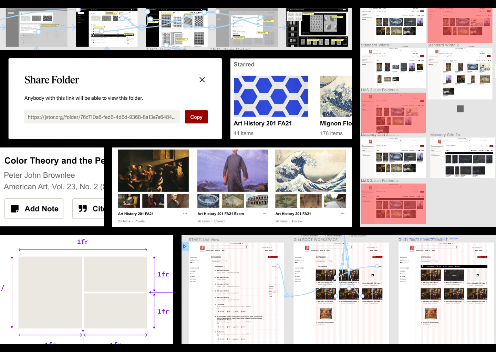Click the Cite quotation mark icon
496x352 pixels.
pos(83,209)
